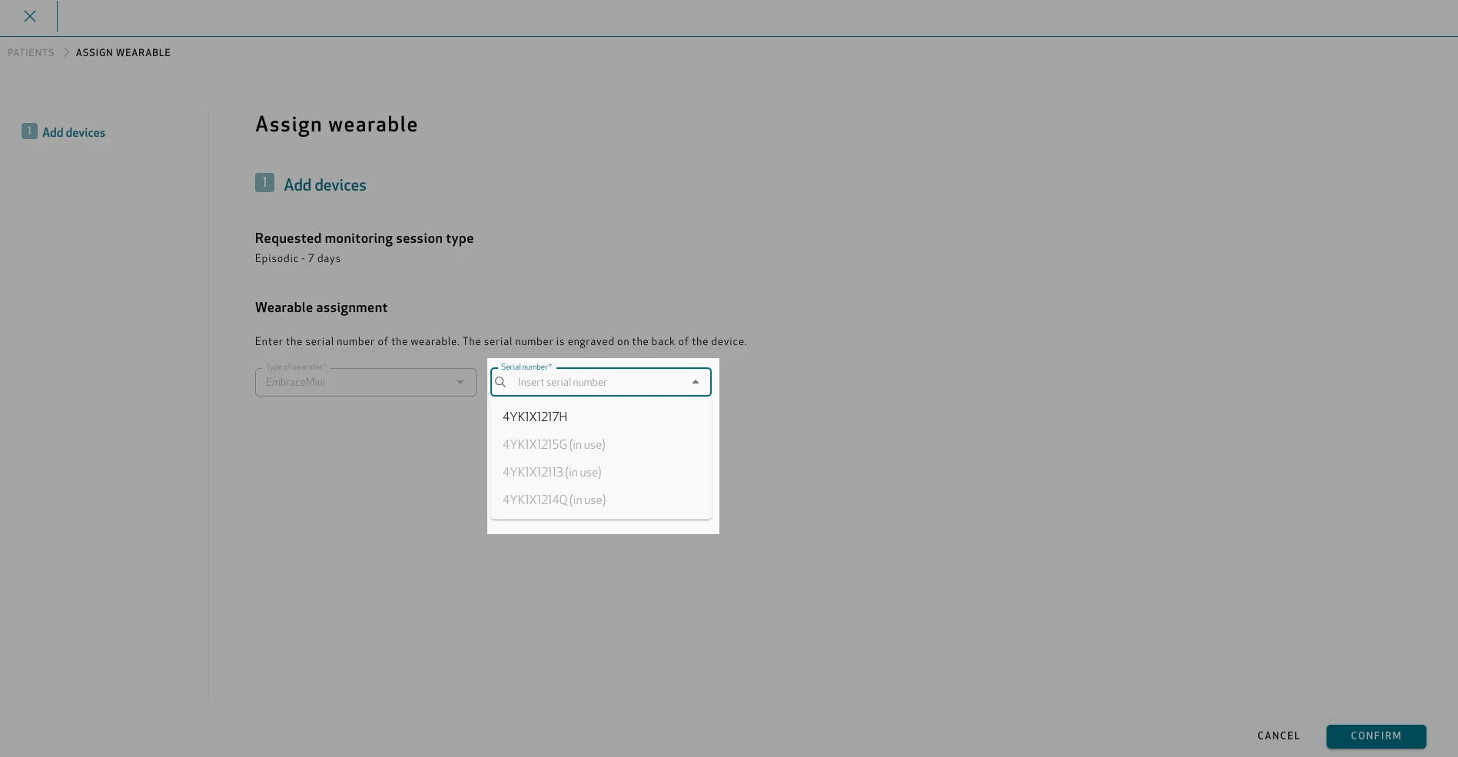Image resolution: width=1458 pixels, height=757 pixels.
Task: Open the Type of wearable dropdown
Action: (366, 382)
